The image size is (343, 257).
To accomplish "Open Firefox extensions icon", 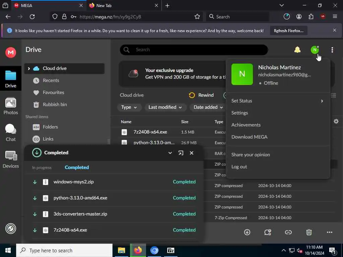I will (311, 17).
